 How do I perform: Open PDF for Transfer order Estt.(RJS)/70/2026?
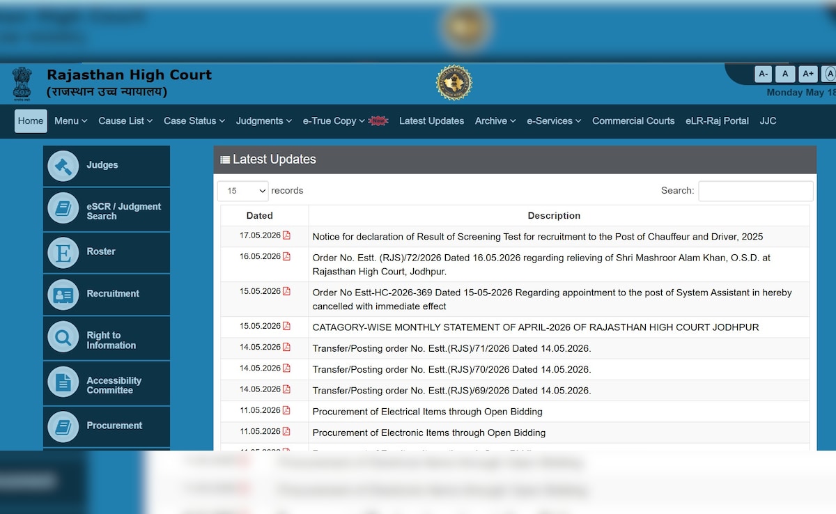pos(286,368)
